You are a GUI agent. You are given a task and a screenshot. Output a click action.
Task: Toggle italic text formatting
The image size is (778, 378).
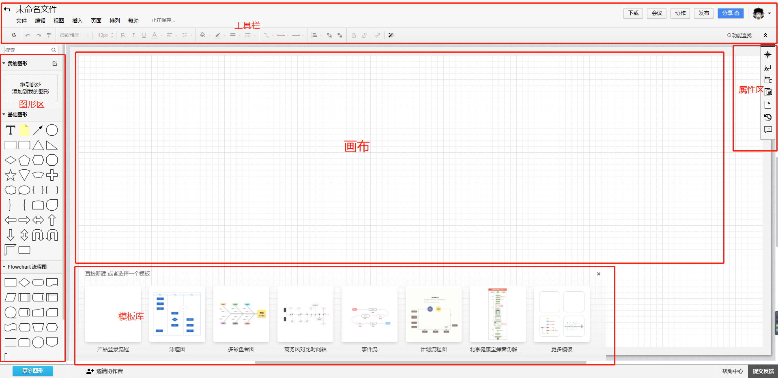[x=133, y=35]
